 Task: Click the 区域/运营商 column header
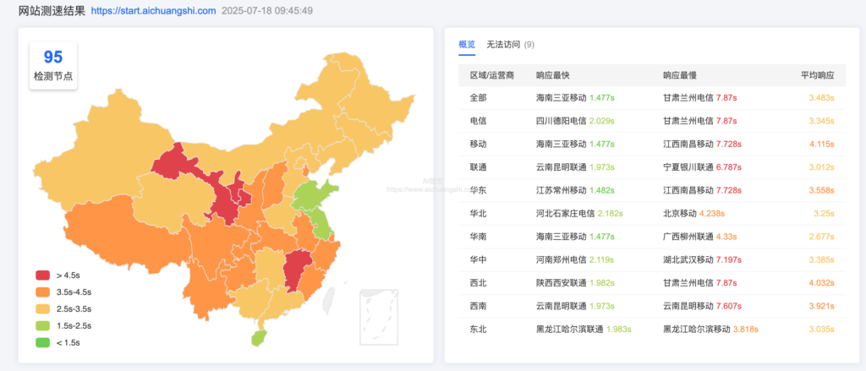pyautogui.click(x=492, y=75)
